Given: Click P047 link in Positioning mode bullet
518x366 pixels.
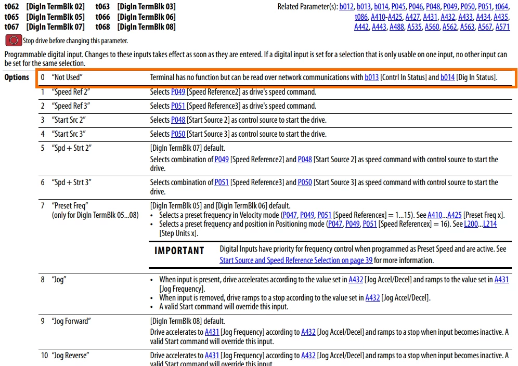Looking at the screenshot, I should (335, 224).
